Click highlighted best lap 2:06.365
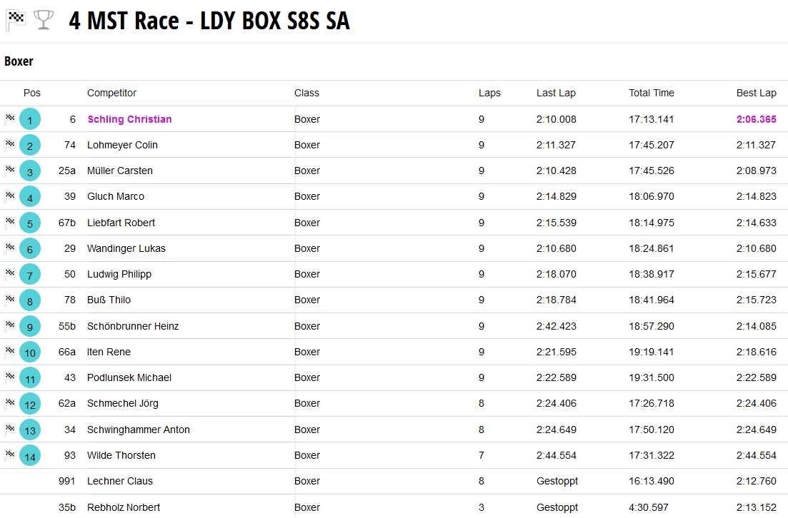 (x=756, y=119)
